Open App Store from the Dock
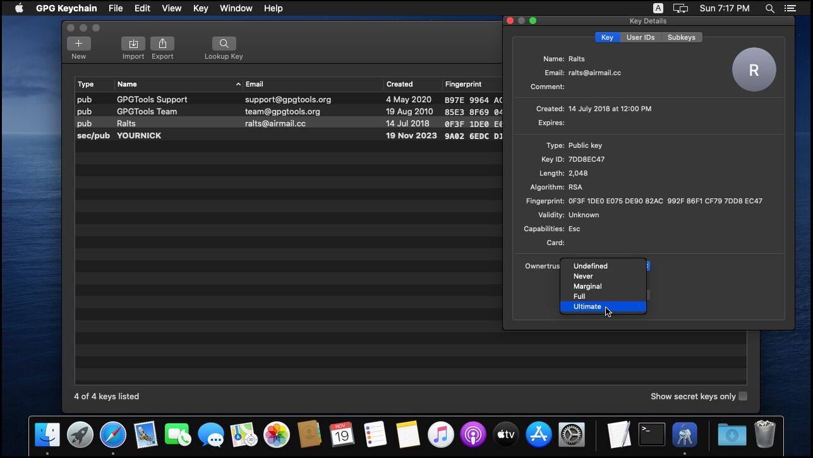This screenshot has height=458, width=813. [x=539, y=435]
